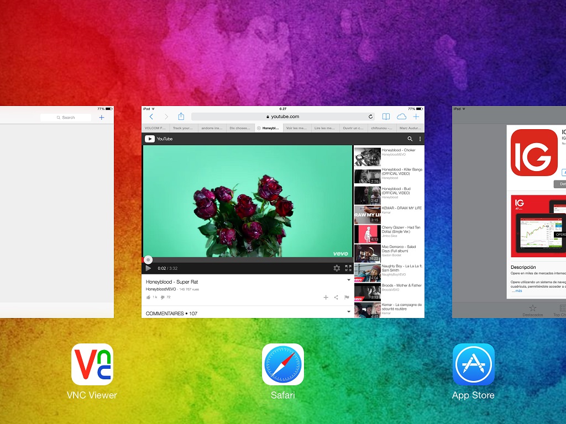
Task: Like the video with thumbs up
Action: 148,298
